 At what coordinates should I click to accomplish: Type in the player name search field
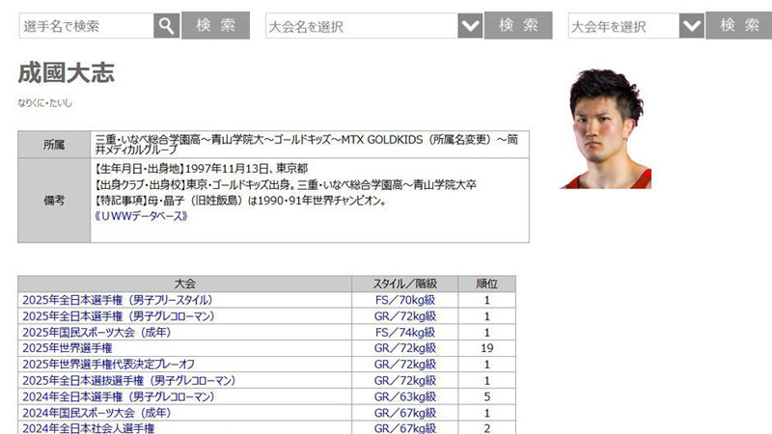(86, 26)
